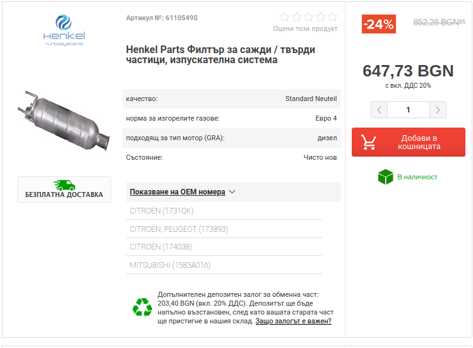Click the quantity input field
Image resolution: width=473 pixels, height=348 pixels.
(409, 109)
